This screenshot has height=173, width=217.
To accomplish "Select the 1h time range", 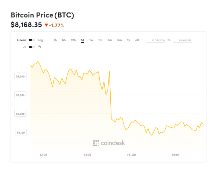I will click(55, 40).
